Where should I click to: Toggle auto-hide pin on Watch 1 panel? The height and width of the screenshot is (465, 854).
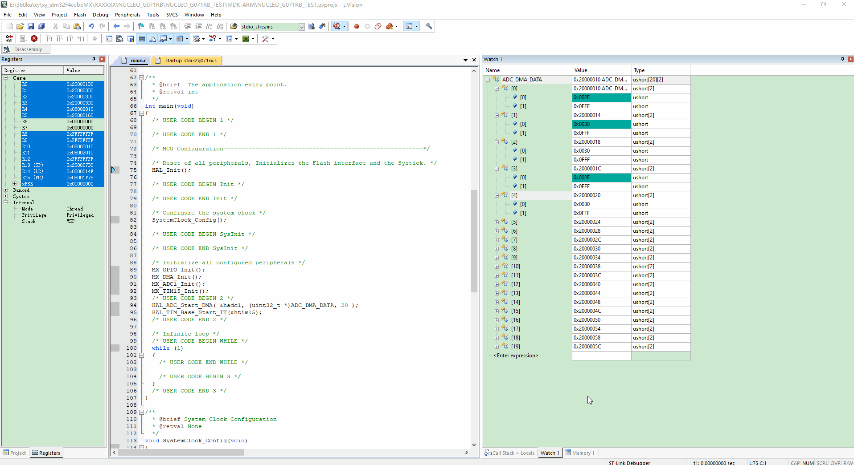[x=842, y=59]
